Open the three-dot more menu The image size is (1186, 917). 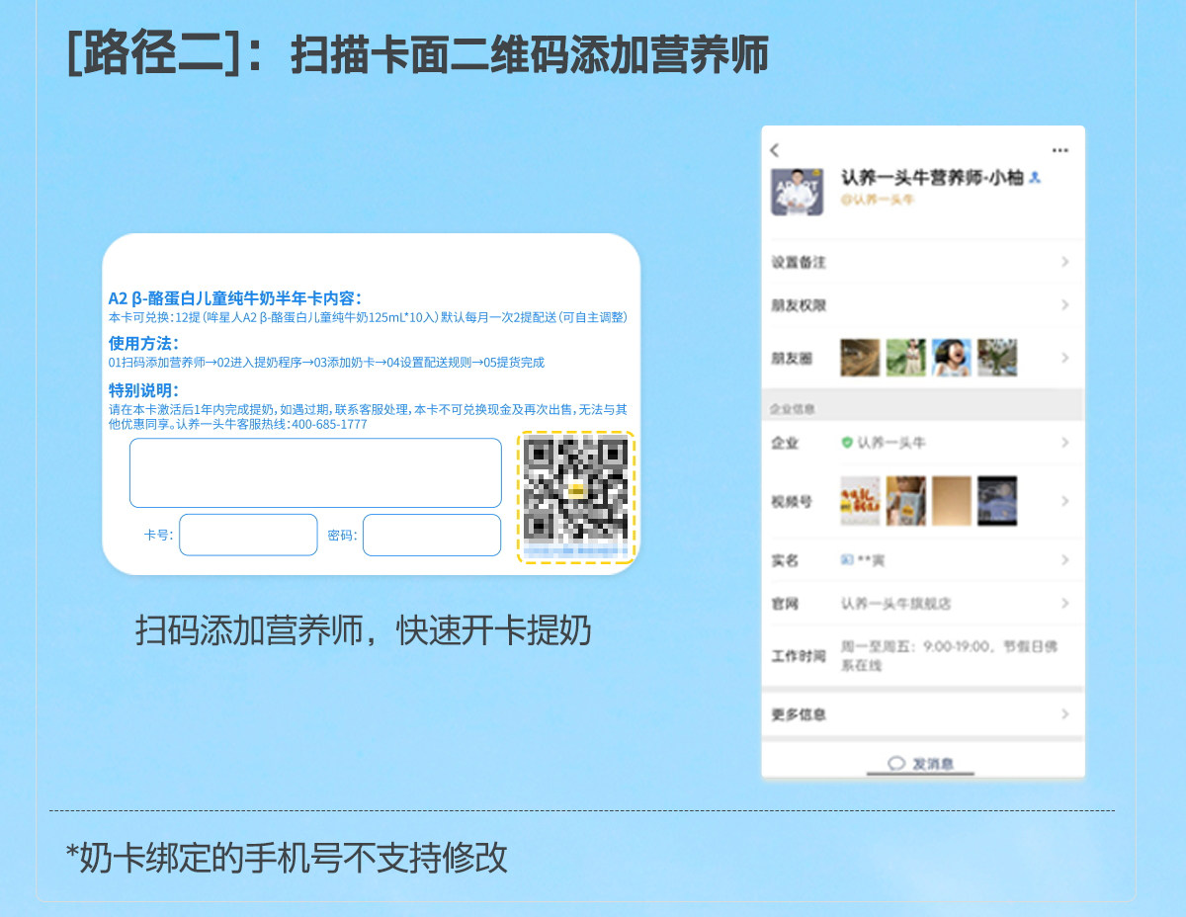[x=1060, y=150]
